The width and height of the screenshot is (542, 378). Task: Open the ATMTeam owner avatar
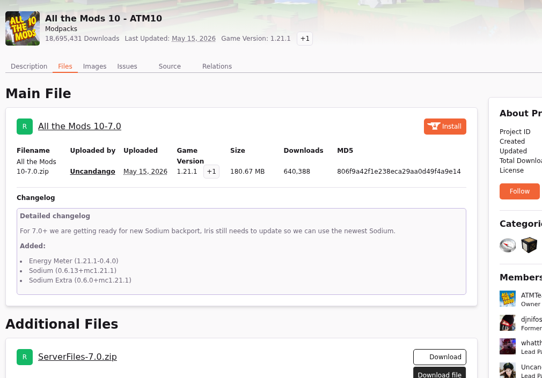pos(508,299)
